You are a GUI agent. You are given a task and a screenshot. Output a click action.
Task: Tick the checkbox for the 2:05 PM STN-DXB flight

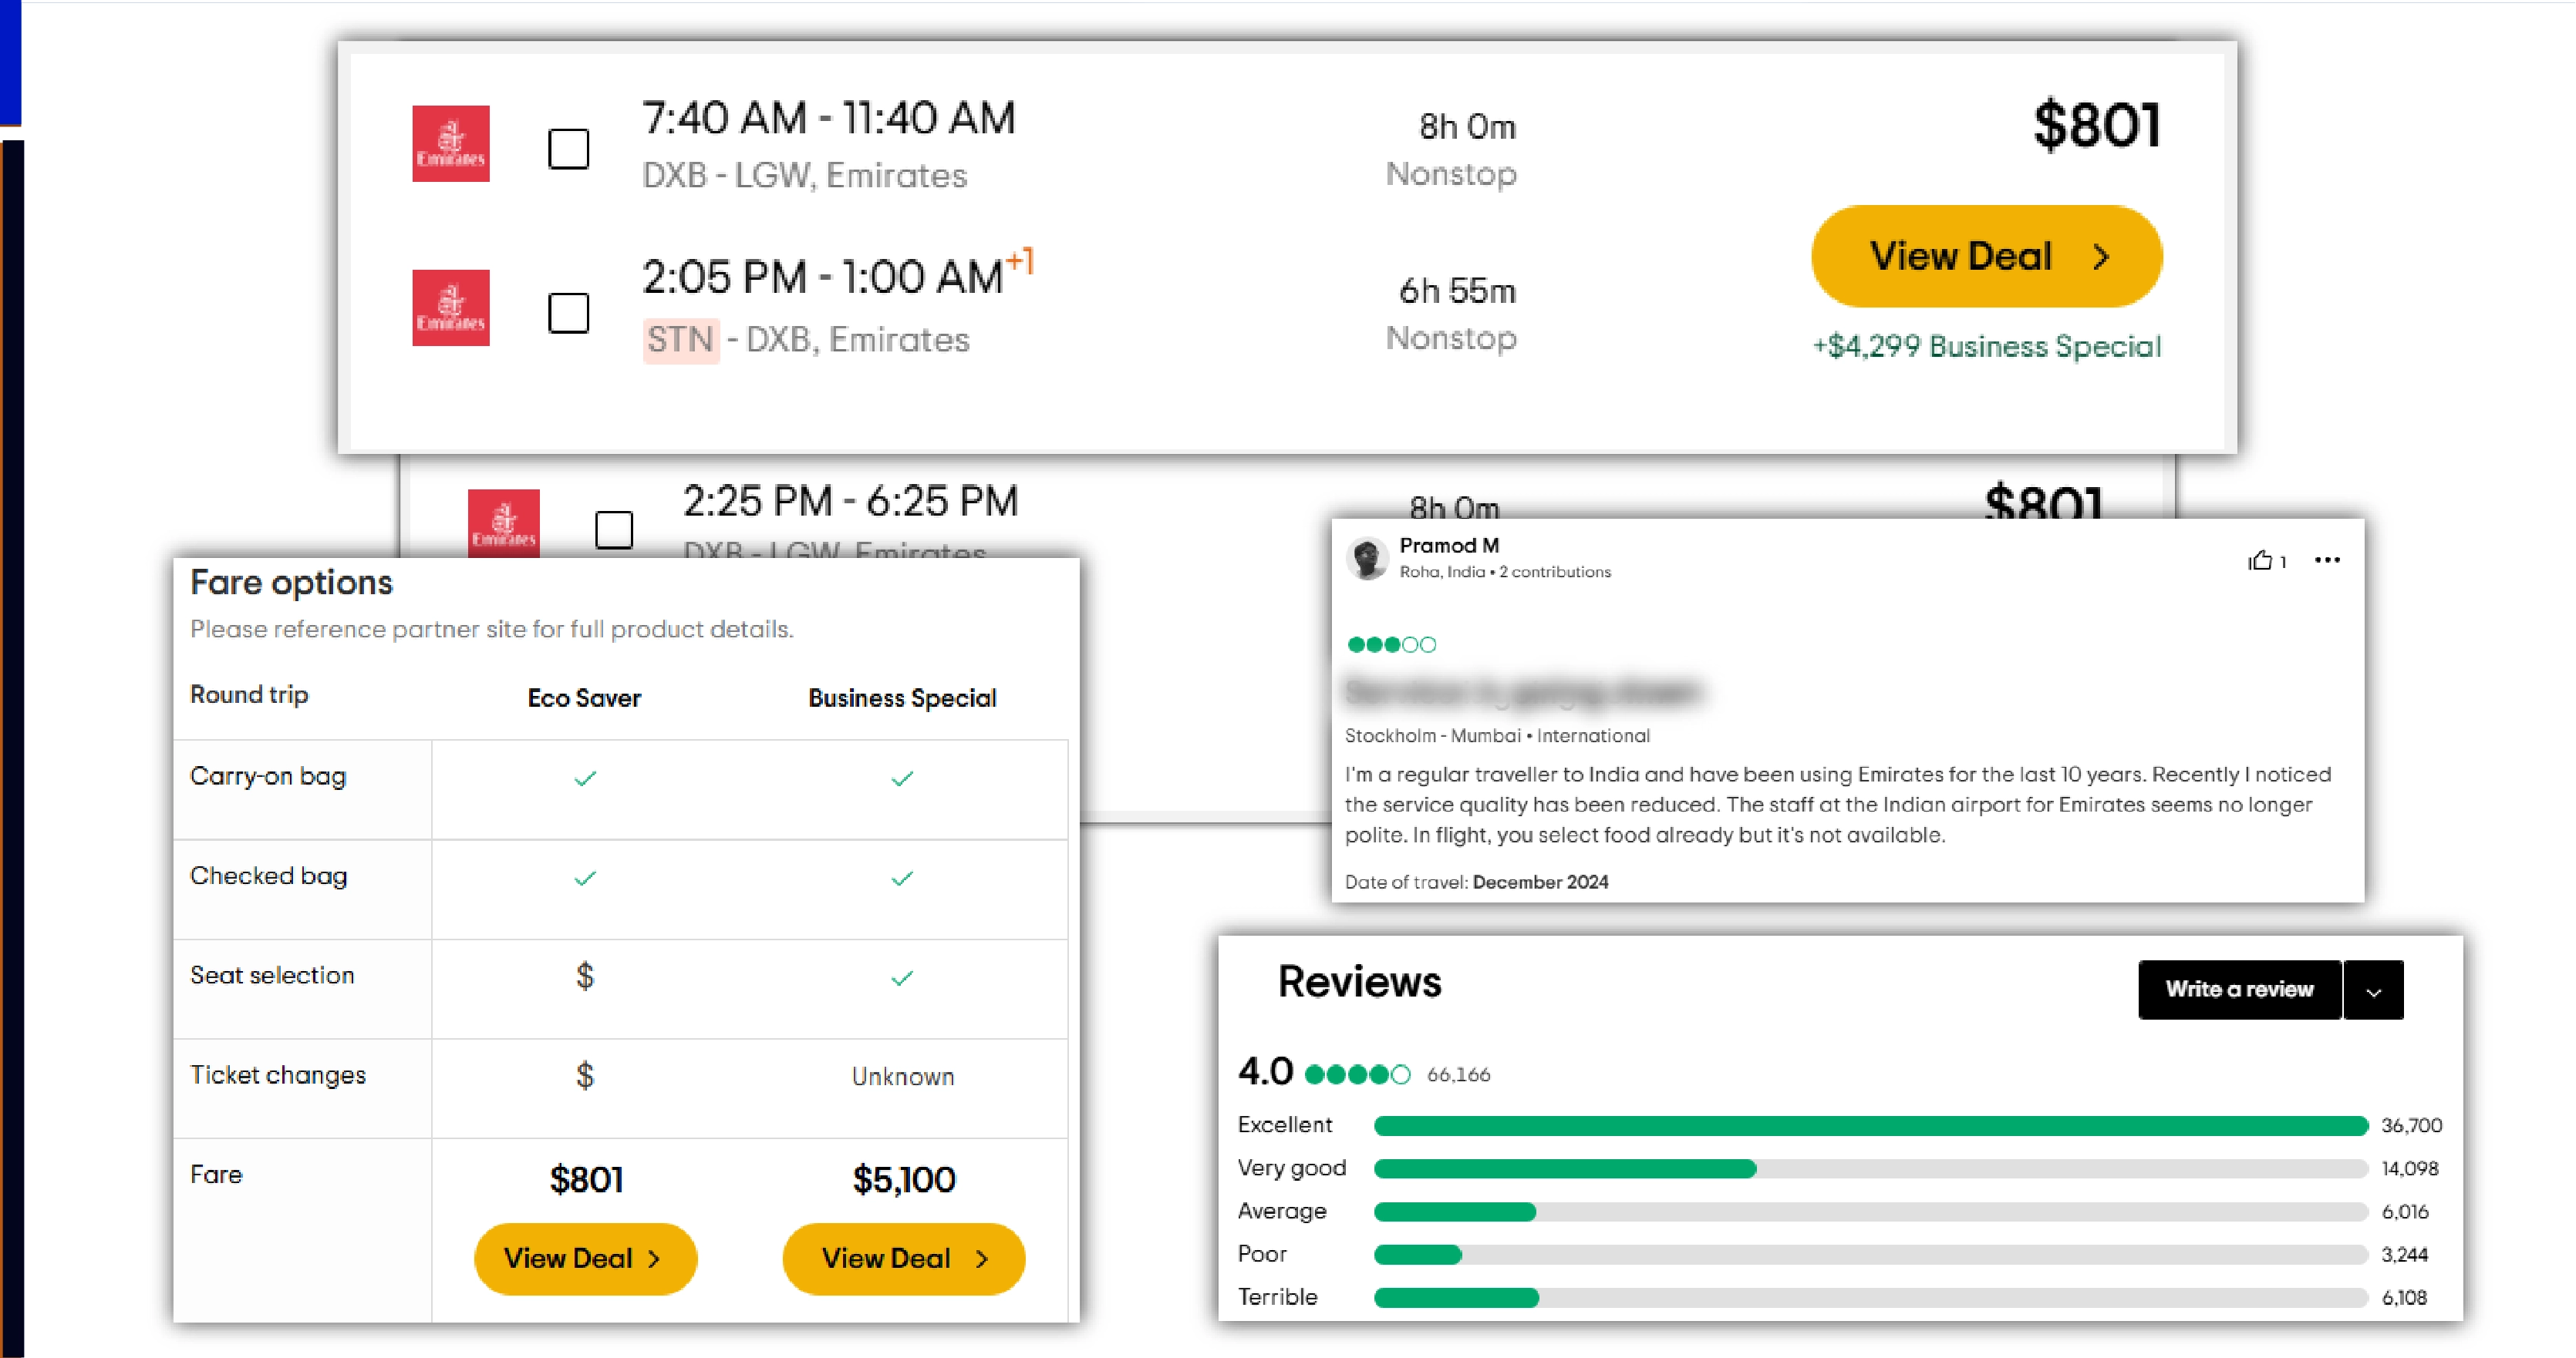coord(569,313)
